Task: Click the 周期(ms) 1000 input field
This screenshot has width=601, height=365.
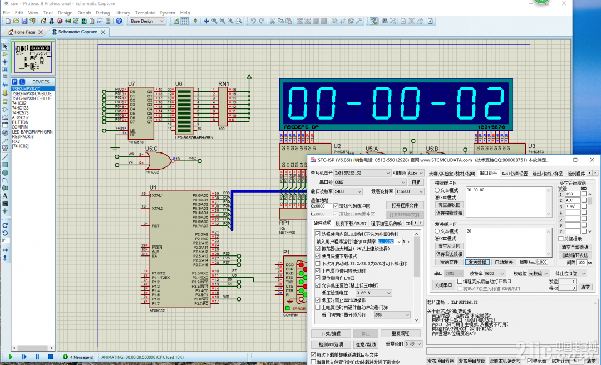Action: click(543, 262)
